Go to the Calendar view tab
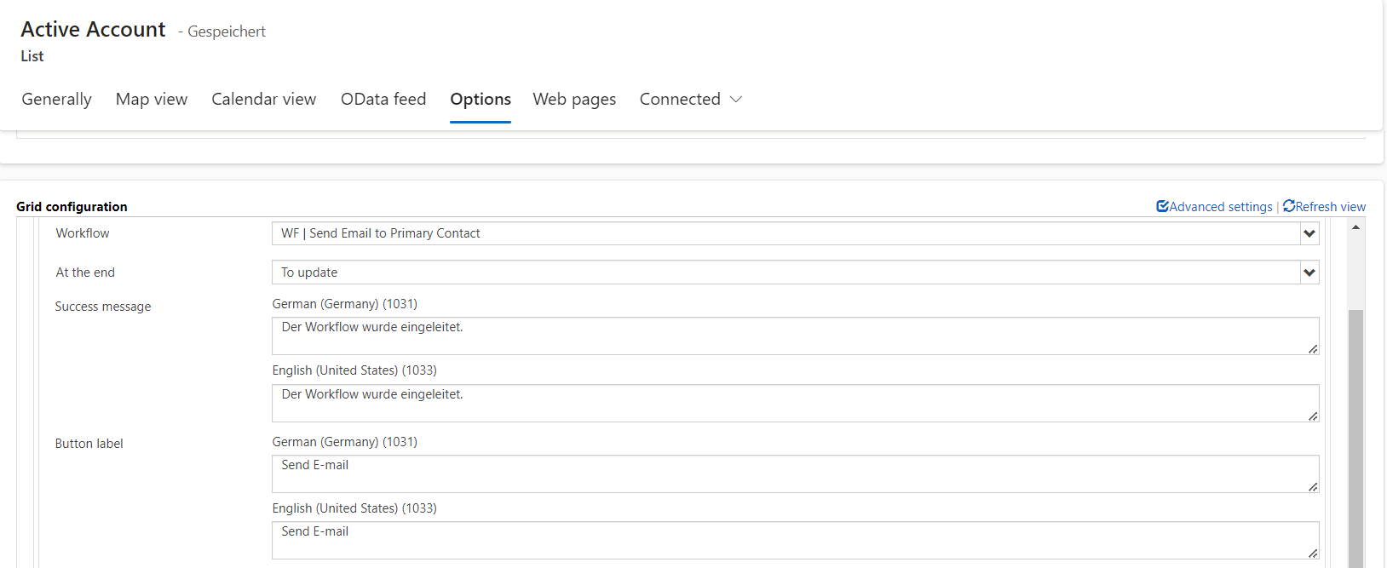The image size is (1387, 568). click(263, 100)
